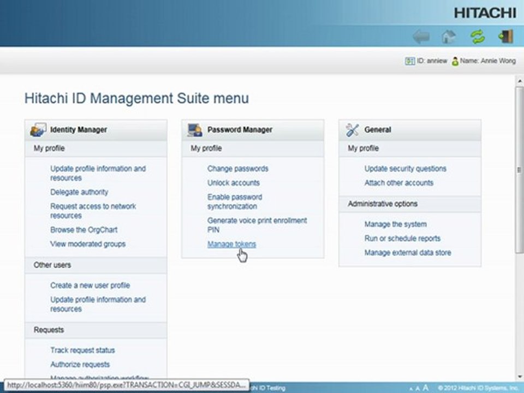Viewport: 524px width, 393px height.
Task: Open Run or schedule reports link
Action: (402, 239)
